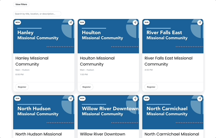Viewport: 216px width, 138px height.
Task: Click the share icon on Houlton card
Action: [x=135, y=23]
